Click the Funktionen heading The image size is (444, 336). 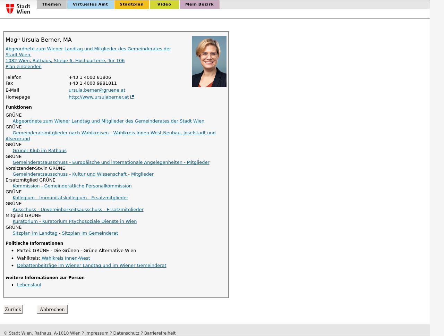pos(19,107)
